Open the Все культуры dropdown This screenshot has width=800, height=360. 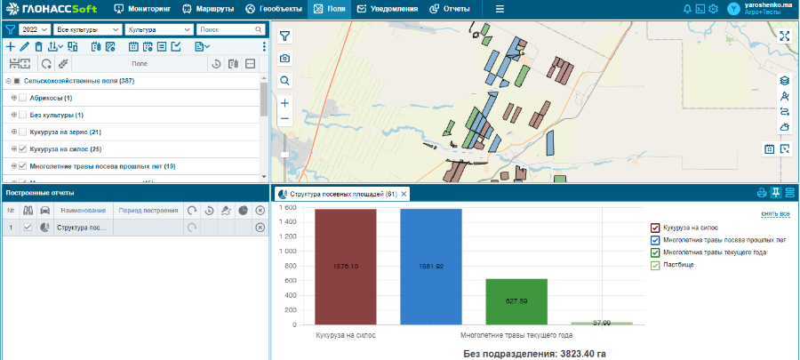point(86,29)
